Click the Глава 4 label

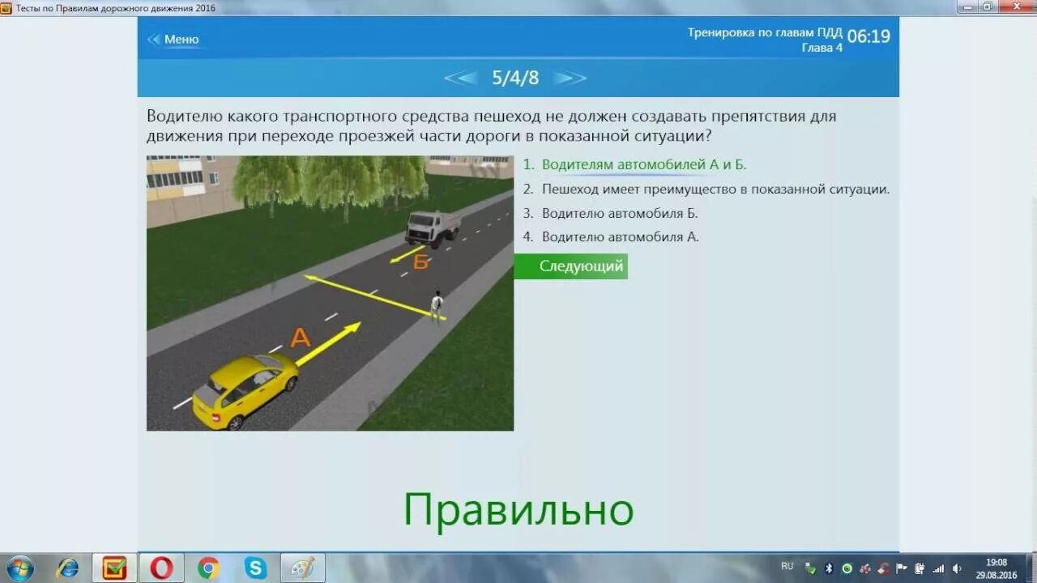(x=821, y=48)
